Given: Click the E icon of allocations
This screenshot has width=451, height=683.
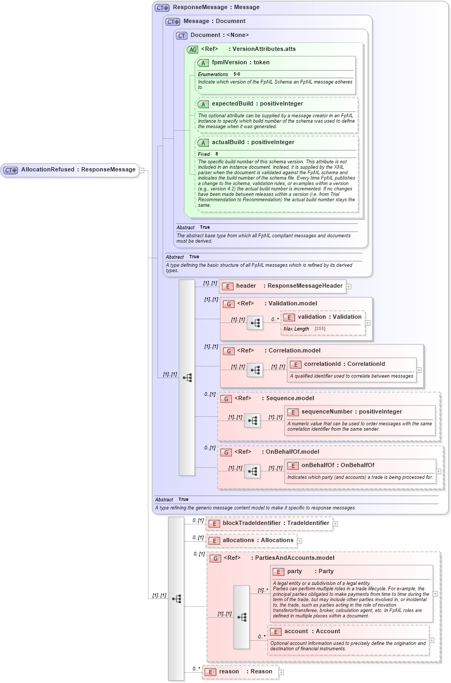Looking at the screenshot, I should click(x=214, y=541).
